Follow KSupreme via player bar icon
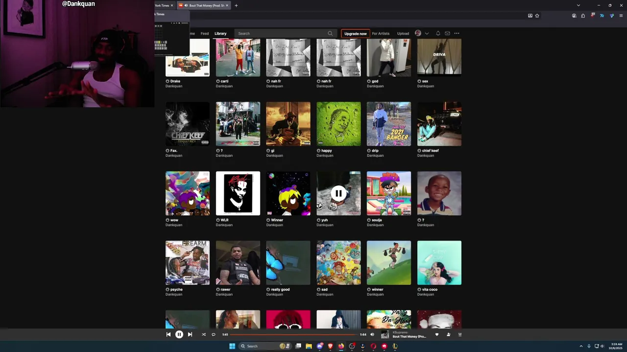Viewport: 627px width, 352px height. click(448, 334)
